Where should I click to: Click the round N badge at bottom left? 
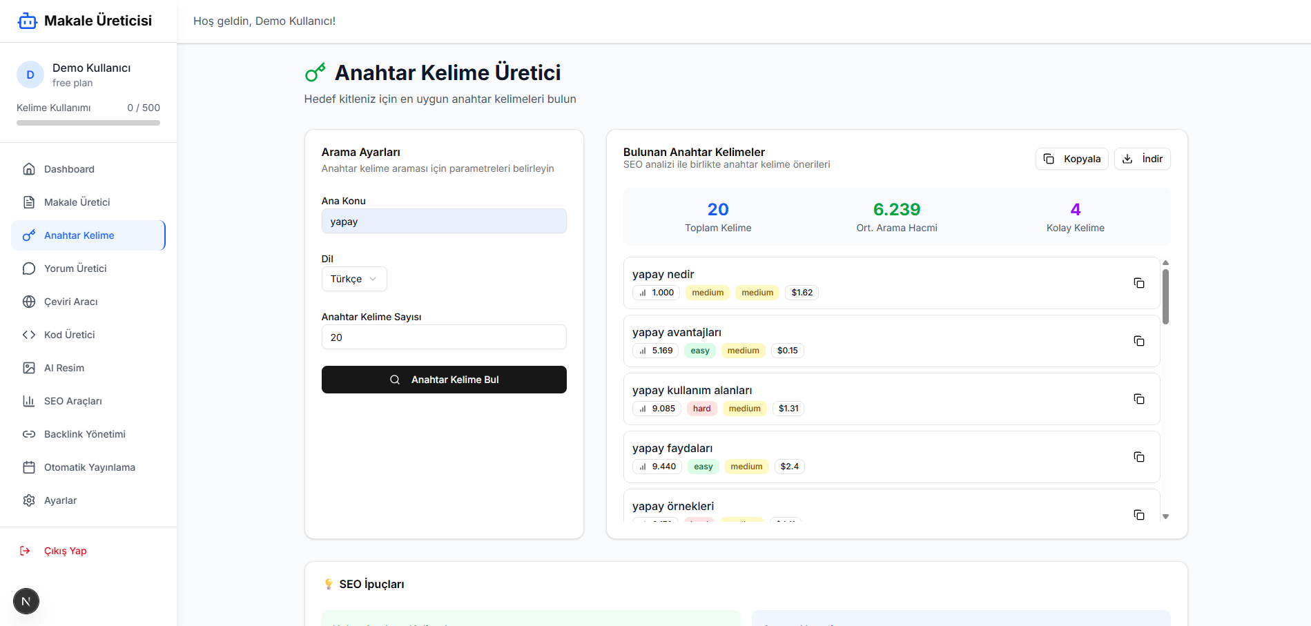point(26,601)
